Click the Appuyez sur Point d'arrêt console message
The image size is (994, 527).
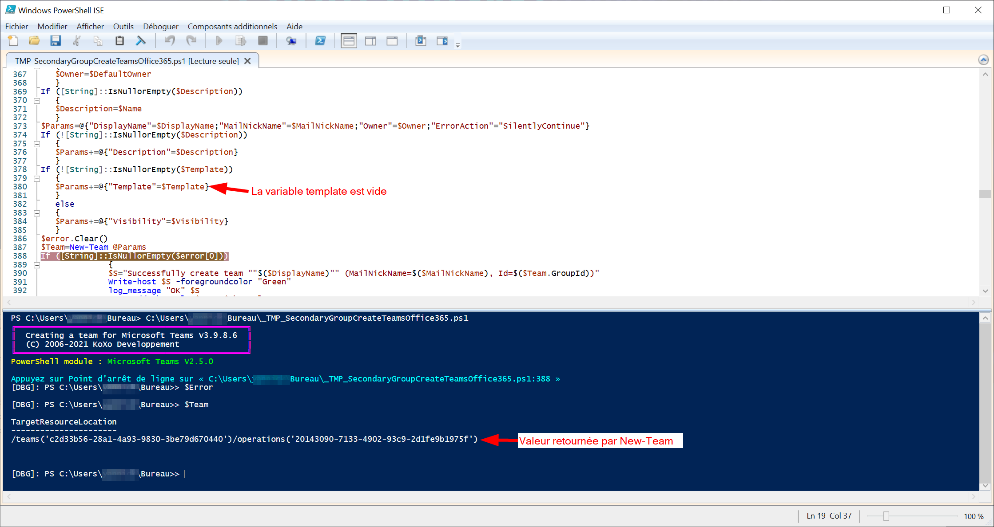[285, 379]
